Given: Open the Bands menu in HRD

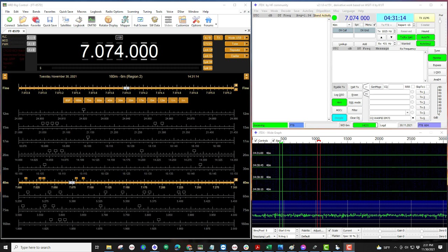Looking at the screenshot, I should click(36, 12).
